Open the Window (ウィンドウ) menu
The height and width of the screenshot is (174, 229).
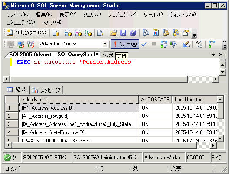click(x=183, y=15)
